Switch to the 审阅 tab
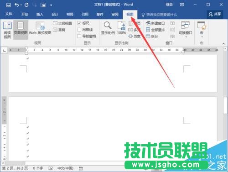Viewport: 228px width, 172px height. pyautogui.click(x=115, y=15)
